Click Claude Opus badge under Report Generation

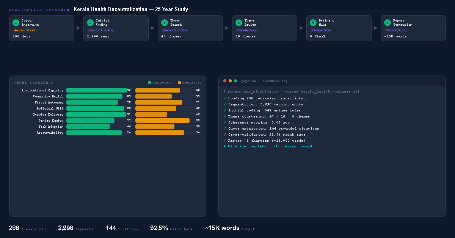395,30
